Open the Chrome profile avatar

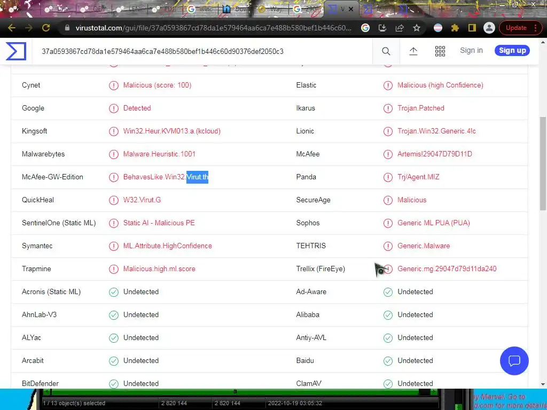point(489,28)
